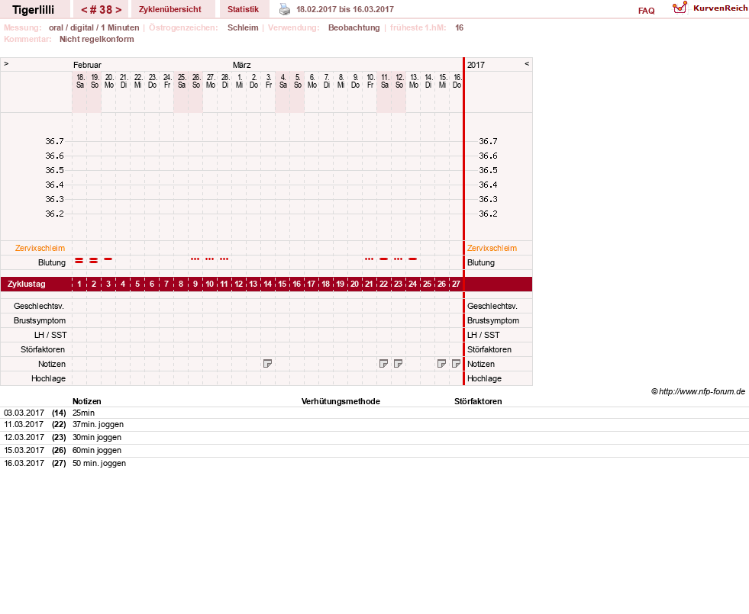Go to next cycle with right arrow
The image size is (749, 614).
pyautogui.click(x=118, y=10)
